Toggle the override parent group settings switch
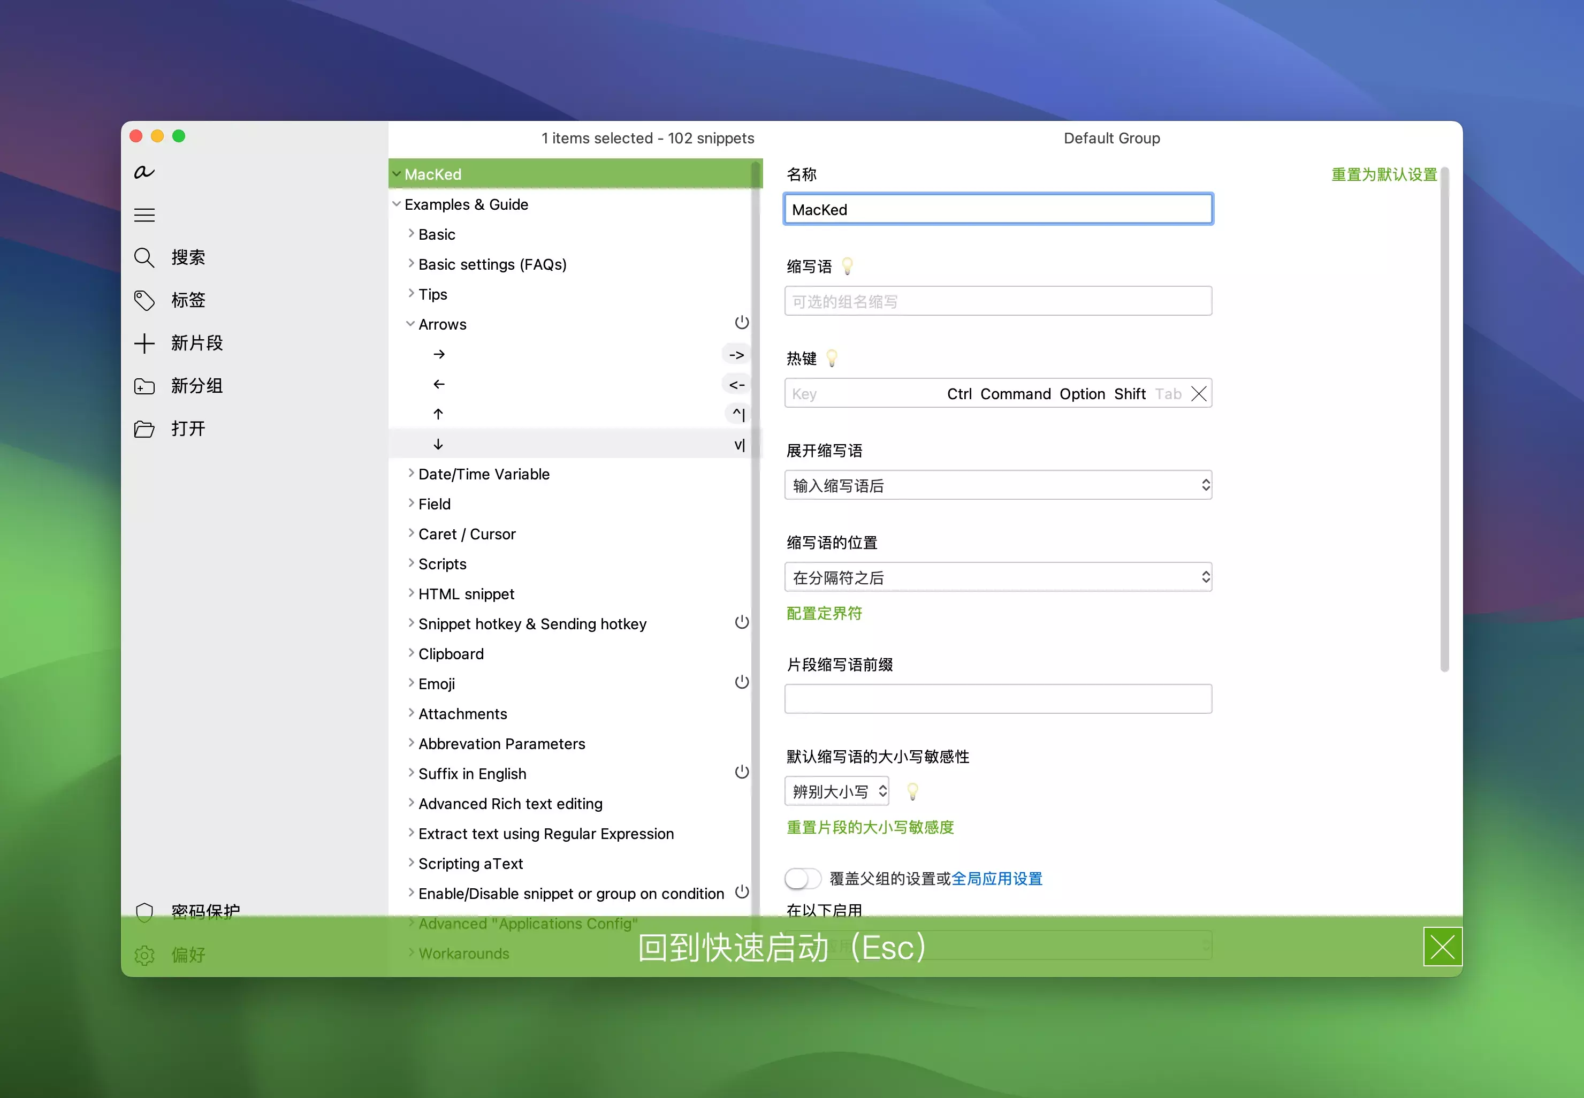This screenshot has height=1098, width=1584. [802, 879]
